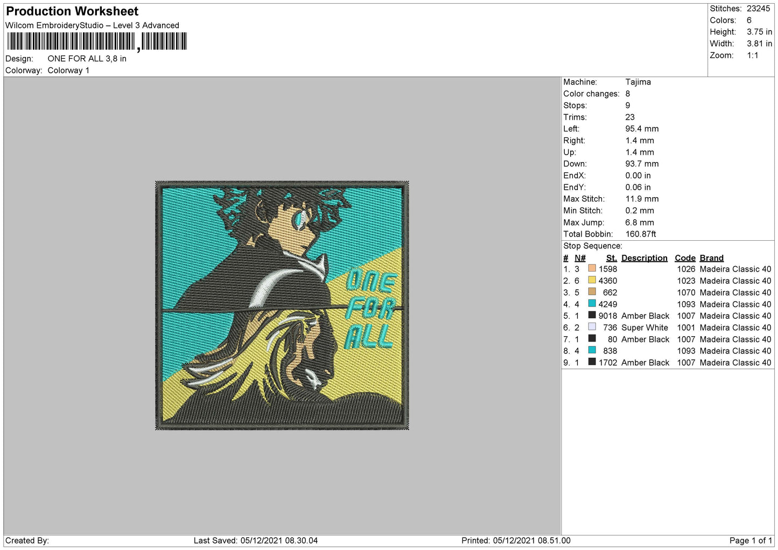778x550 pixels.
Task: Click 'Madeira Classic 40' in stop row 4
Action: (x=735, y=304)
